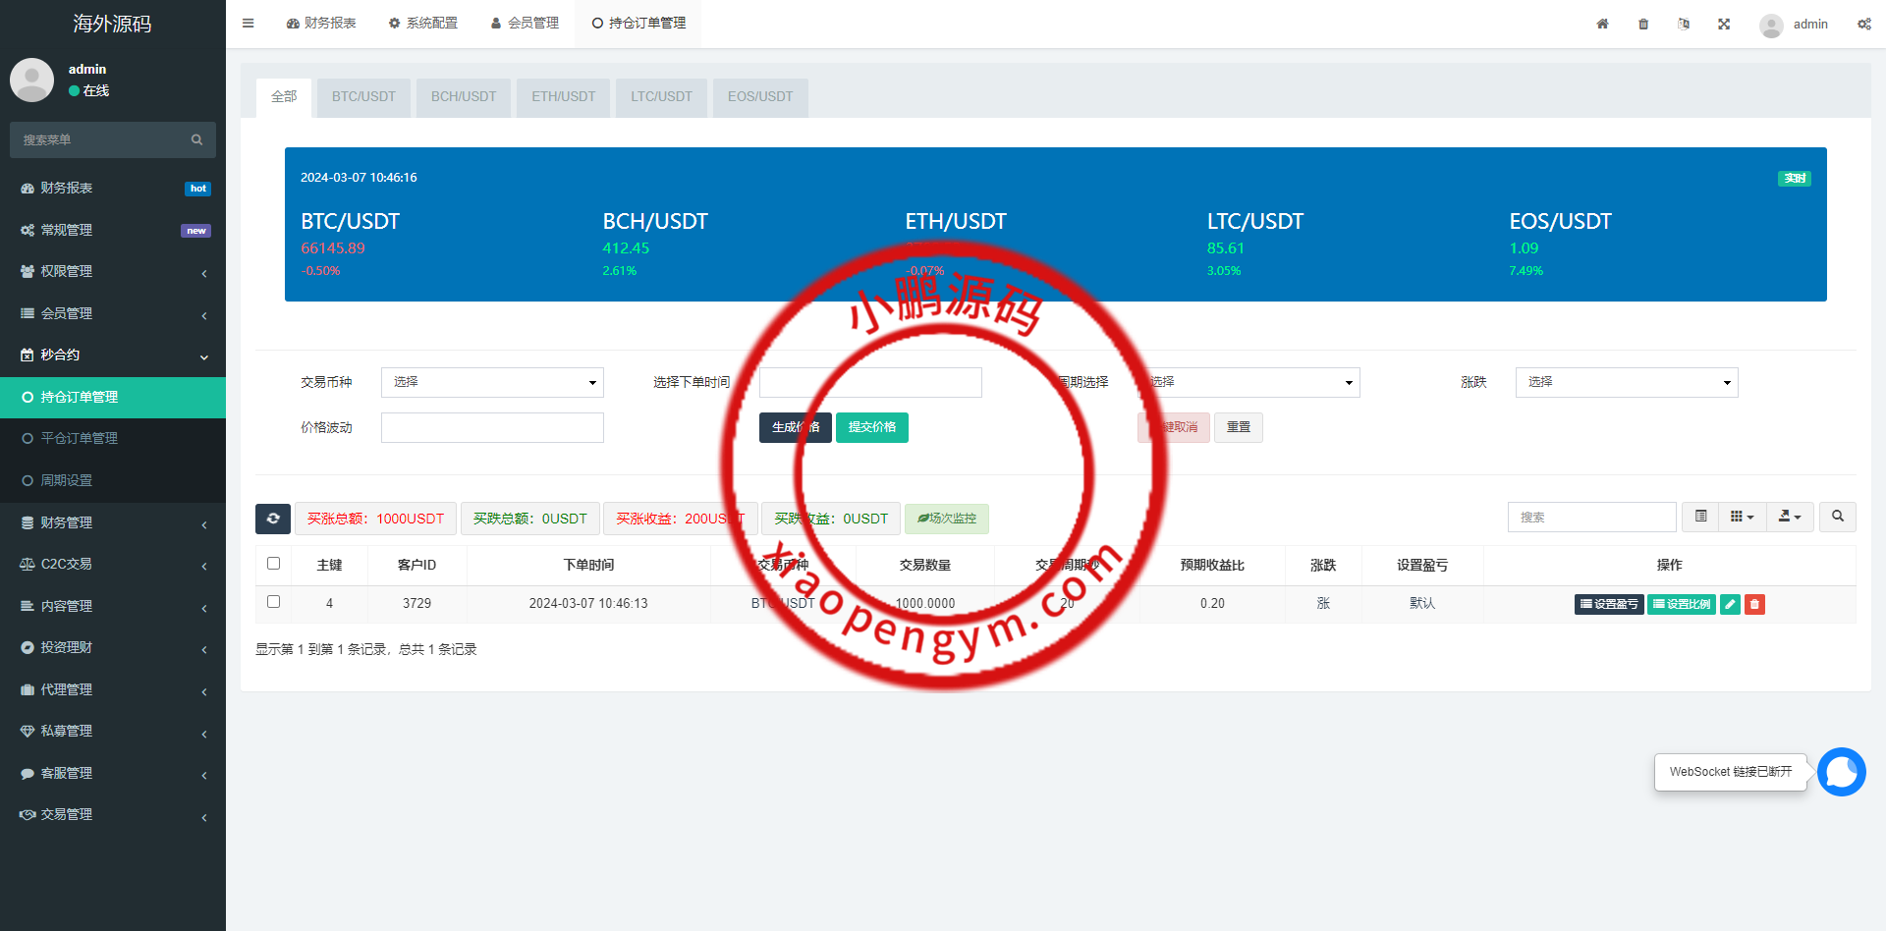The image size is (1886, 931).
Task: Open 平仓订单管理 in the sidebar
Action: coord(80,439)
